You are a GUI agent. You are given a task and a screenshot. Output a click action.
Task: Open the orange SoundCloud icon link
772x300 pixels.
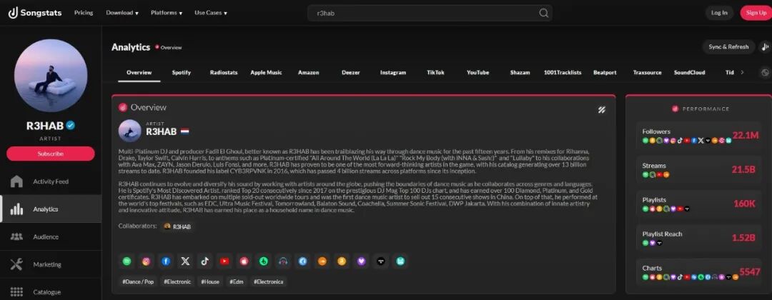coord(322,261)
